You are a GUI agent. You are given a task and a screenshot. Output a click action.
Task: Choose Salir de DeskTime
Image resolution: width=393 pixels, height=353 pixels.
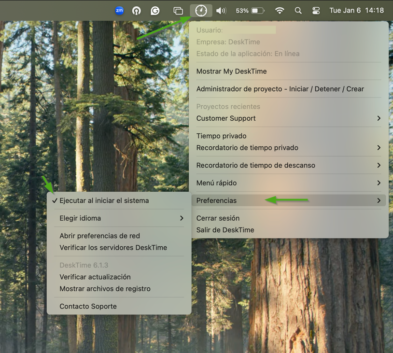(x=225, y=230)
